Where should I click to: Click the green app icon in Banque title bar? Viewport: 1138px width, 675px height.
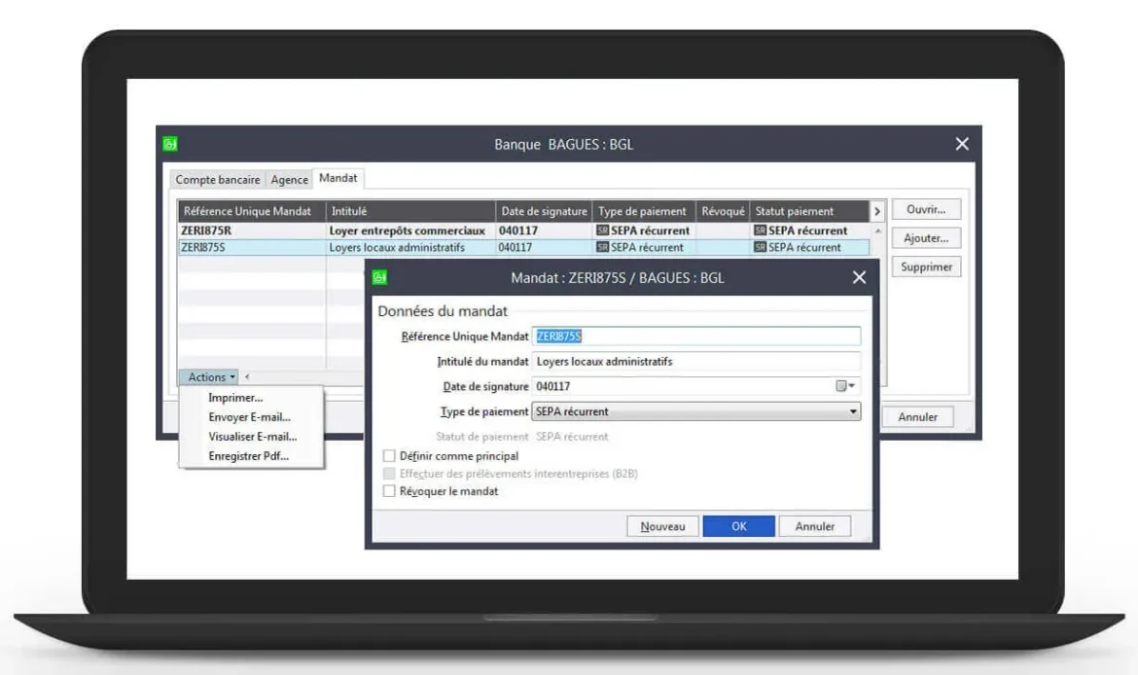[170, 144]
